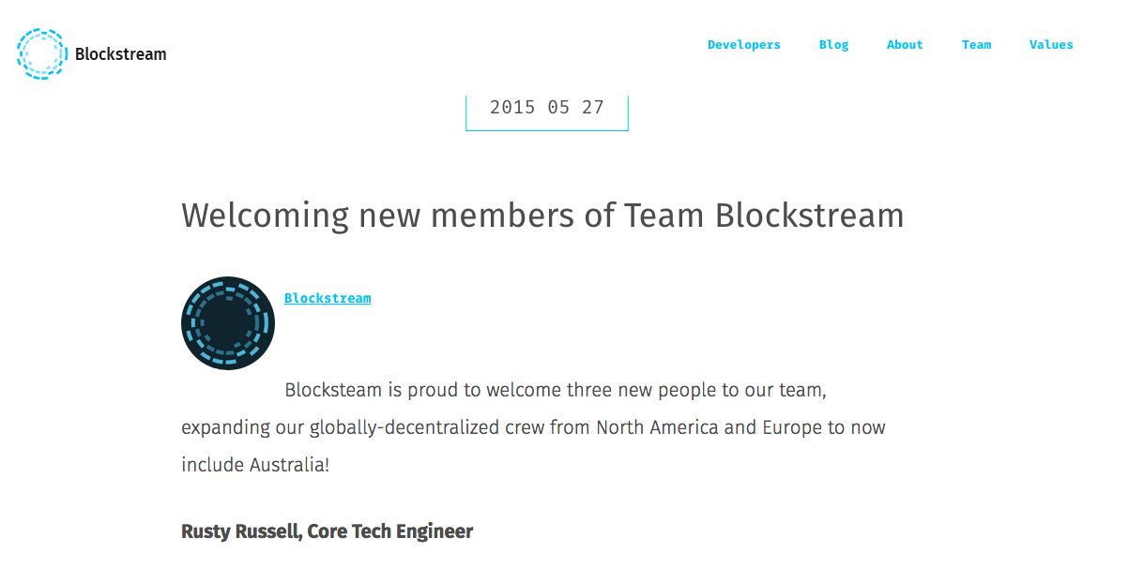1129x567 pixels.
Task: Click the first paragraph line starting with Blocksteam
Action: 556,390
